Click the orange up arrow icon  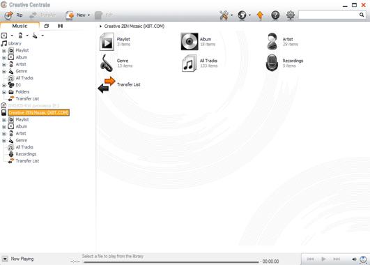click(260, 15)
